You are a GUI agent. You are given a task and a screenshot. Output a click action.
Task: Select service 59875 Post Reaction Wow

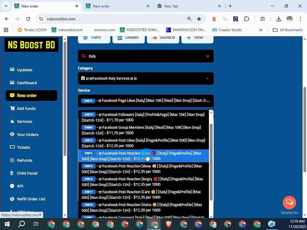tap(144, 169)
